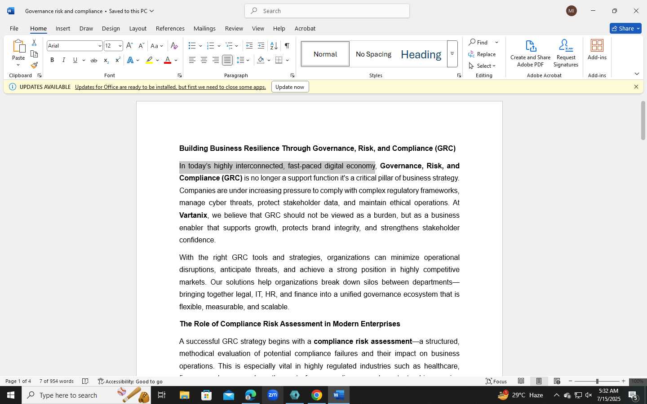Clear all formatting icon
The height and width of the screenshot is (404, 647).
(174, 46)
